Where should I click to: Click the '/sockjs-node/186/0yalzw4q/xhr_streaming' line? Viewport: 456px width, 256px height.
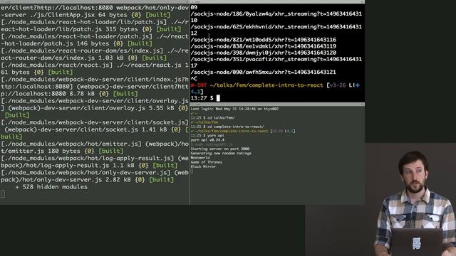276,14
